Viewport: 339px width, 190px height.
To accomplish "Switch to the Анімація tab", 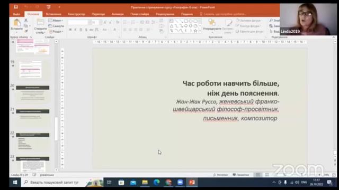I will coord(118,14).
